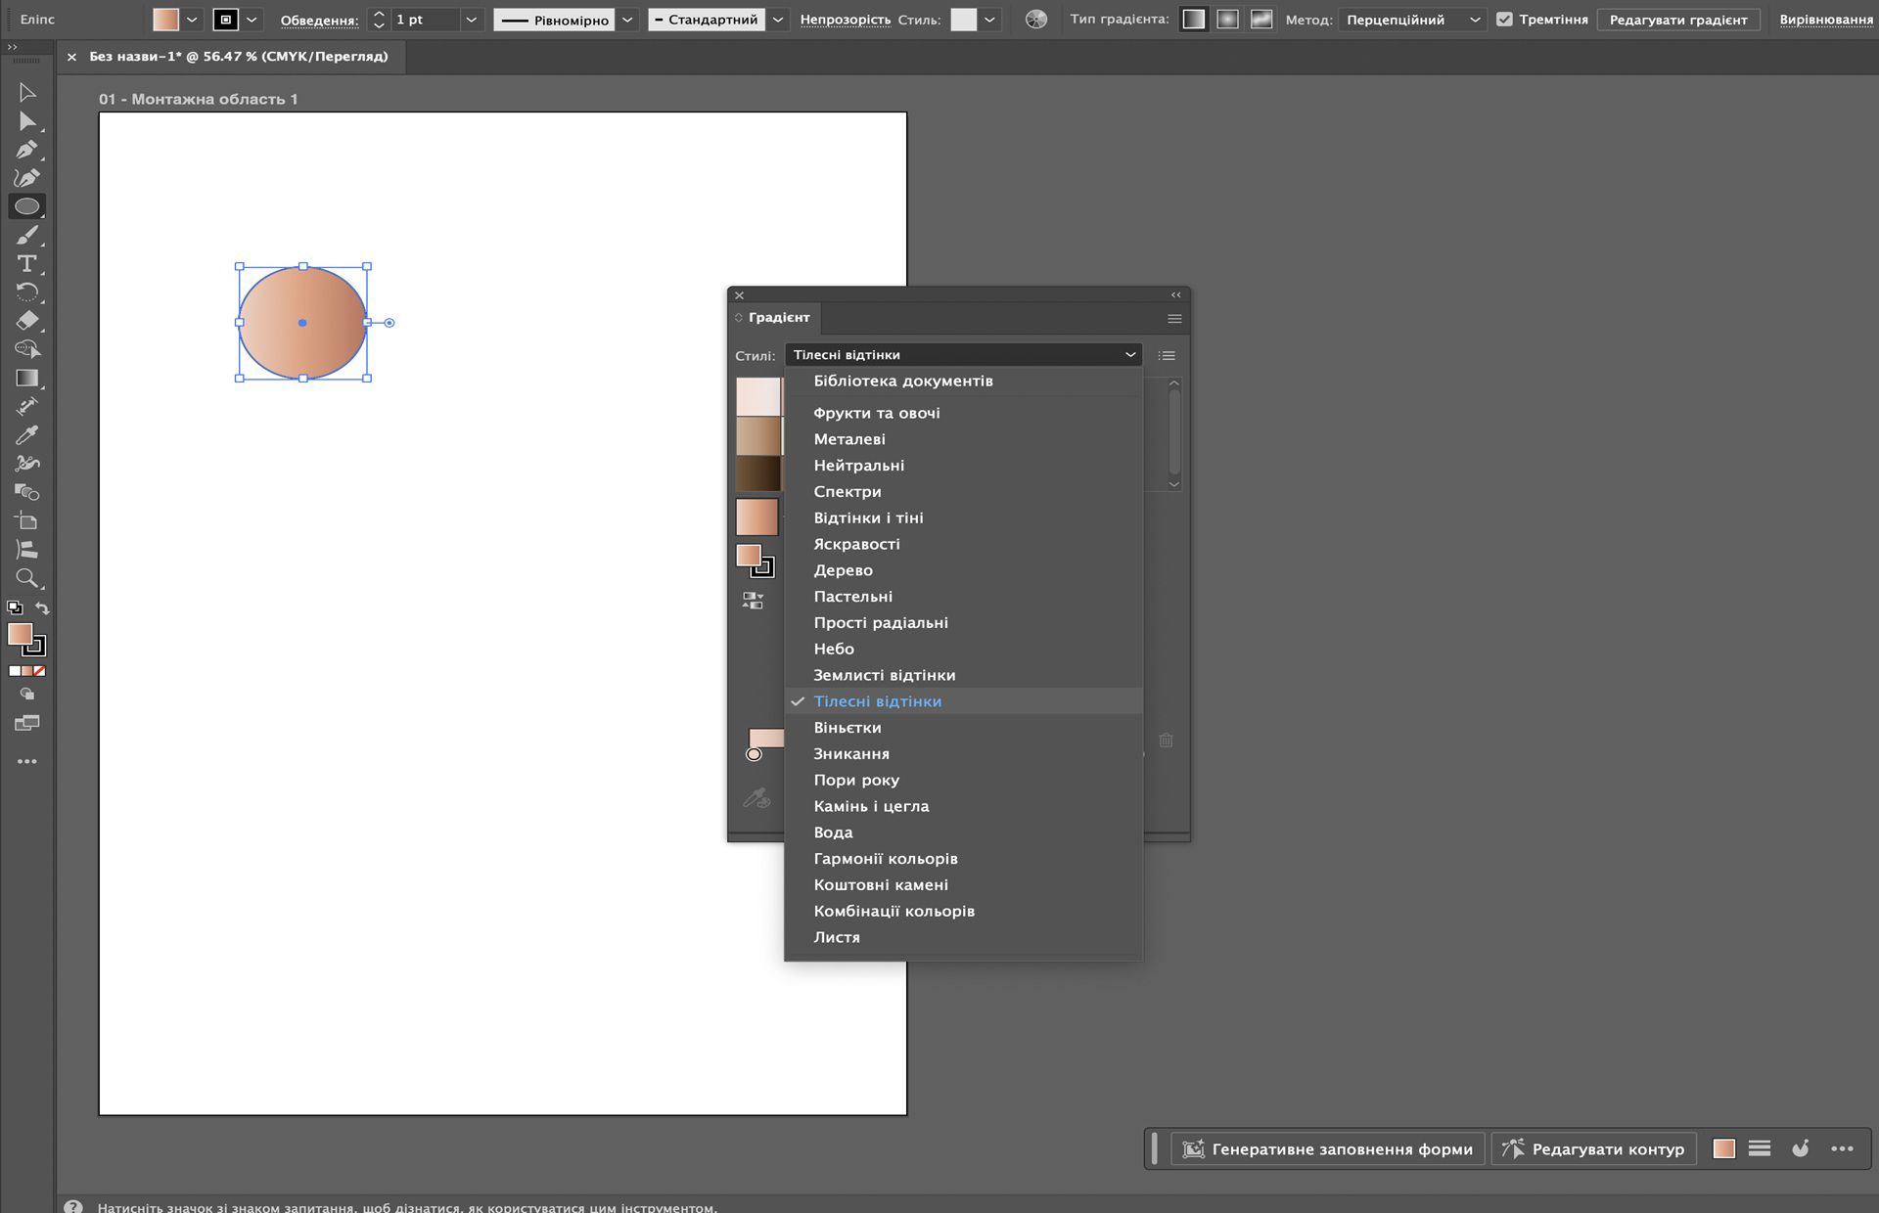Uncheck the Тремтіння checkbox
The width and height of the screenshot is (1879, 1213).
(x=1504, y=20)
